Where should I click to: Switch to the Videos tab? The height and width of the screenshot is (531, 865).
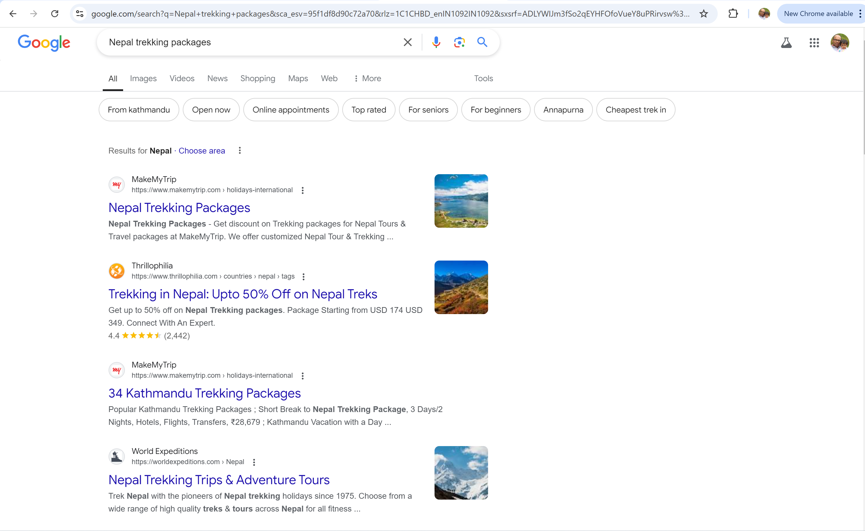[x=182, y=78]
